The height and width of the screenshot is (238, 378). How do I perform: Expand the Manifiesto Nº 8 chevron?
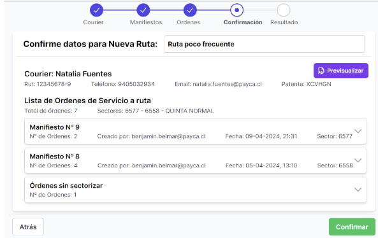pyautogui.click(x=358, y=160)
